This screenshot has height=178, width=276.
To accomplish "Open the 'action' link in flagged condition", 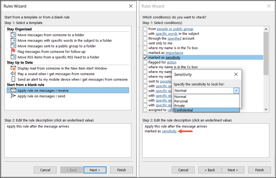I will [x=172, y=62].
